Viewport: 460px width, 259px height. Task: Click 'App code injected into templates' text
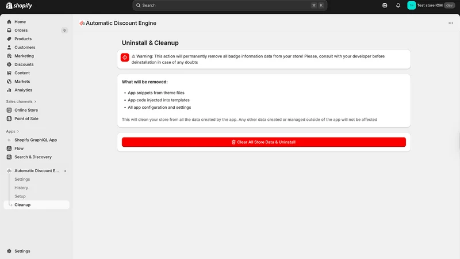159,100
